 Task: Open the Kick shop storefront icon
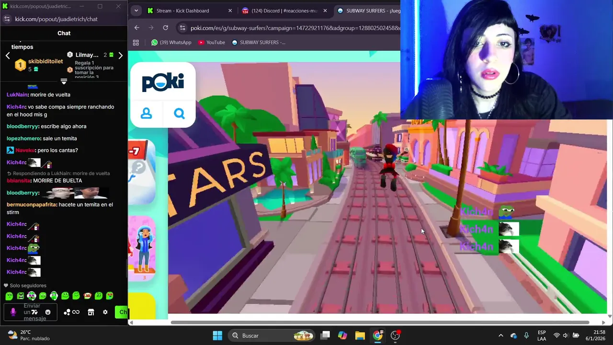[x=91, y=312]
